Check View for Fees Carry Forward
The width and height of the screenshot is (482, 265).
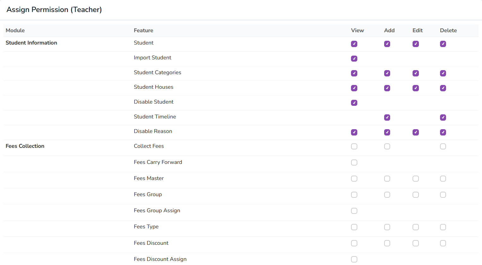(x=354, y=163)
